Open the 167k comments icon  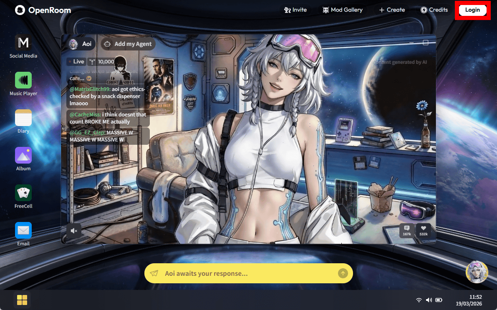point(407,230)
